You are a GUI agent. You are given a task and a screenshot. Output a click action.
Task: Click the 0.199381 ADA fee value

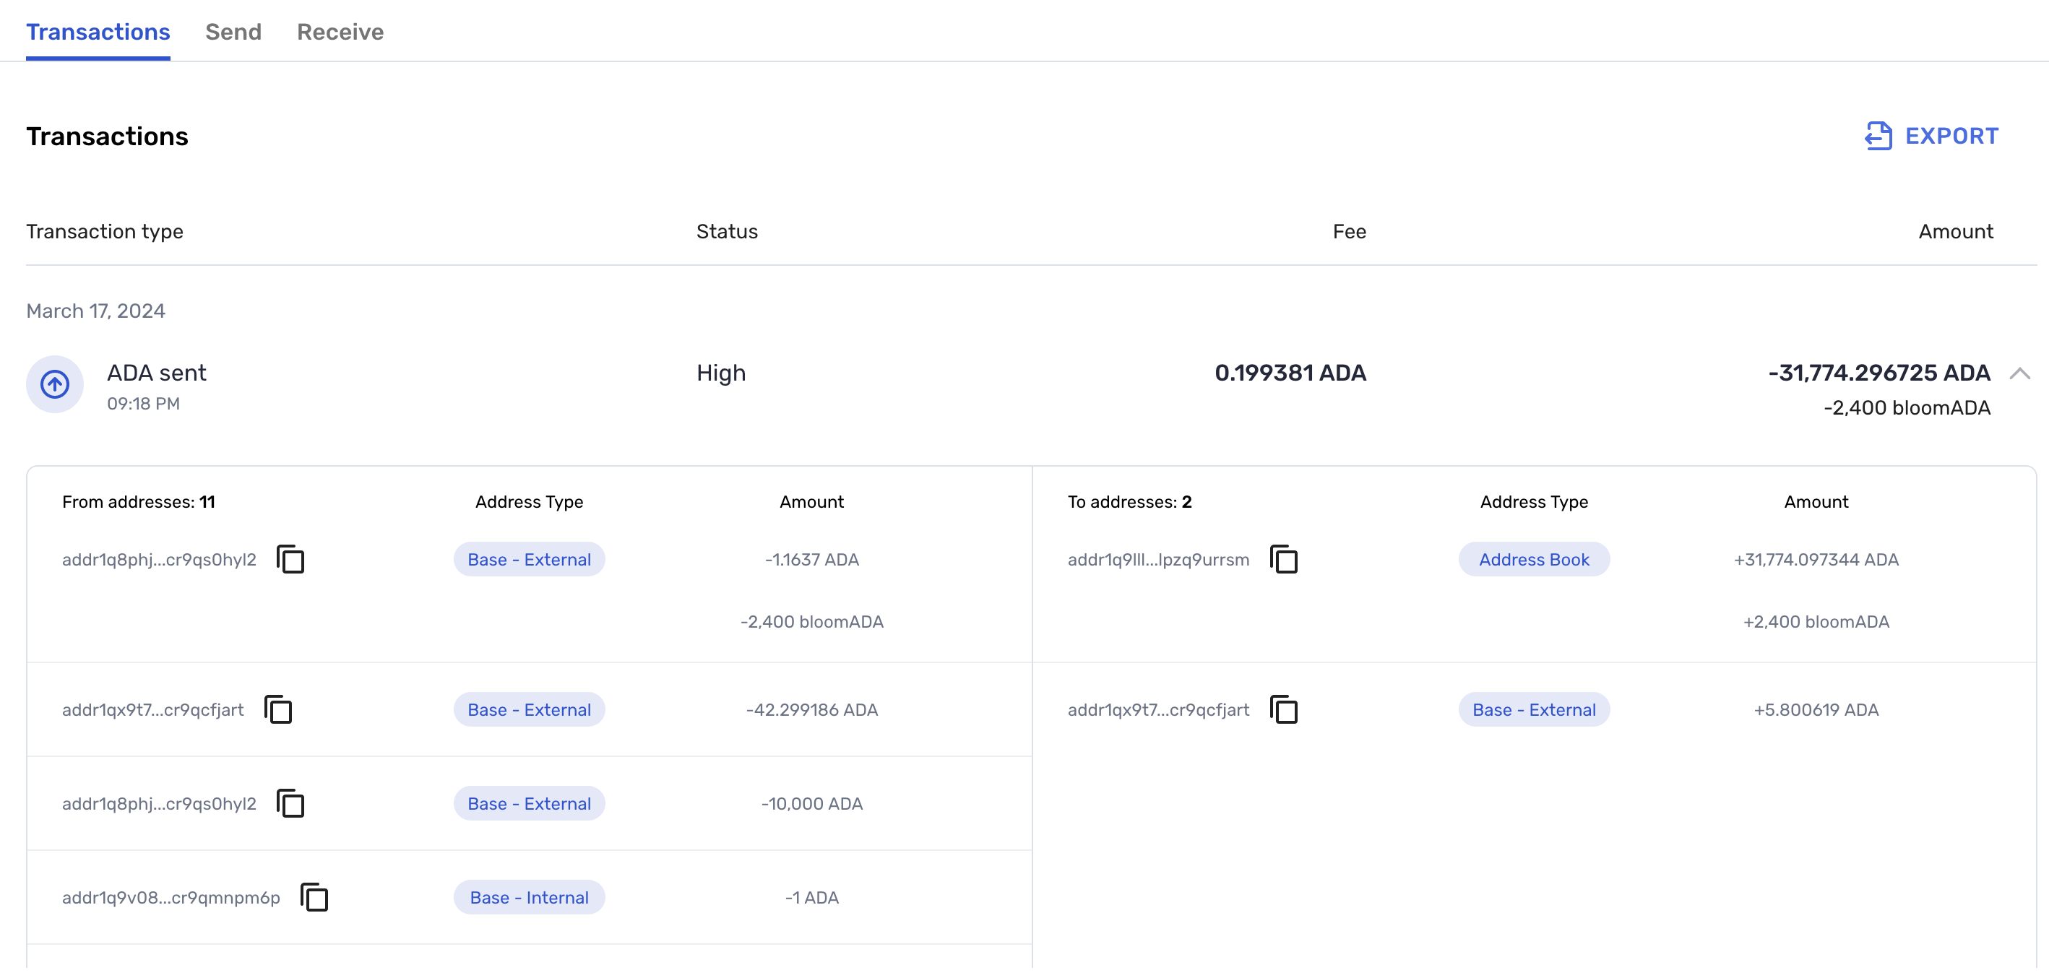click(x=1290, y=373)
